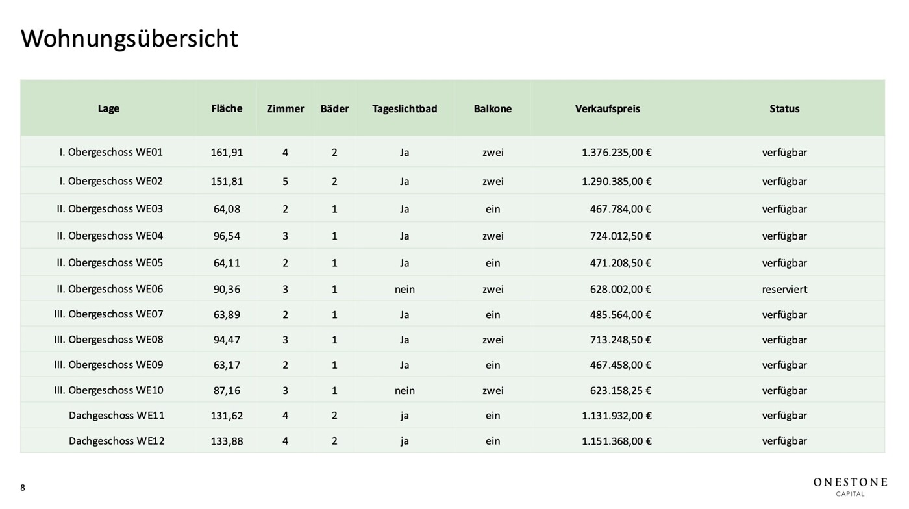909x509 pixels.
Task: Click the III. Obergeschoss WE08 cell
Action: [109, 340]
